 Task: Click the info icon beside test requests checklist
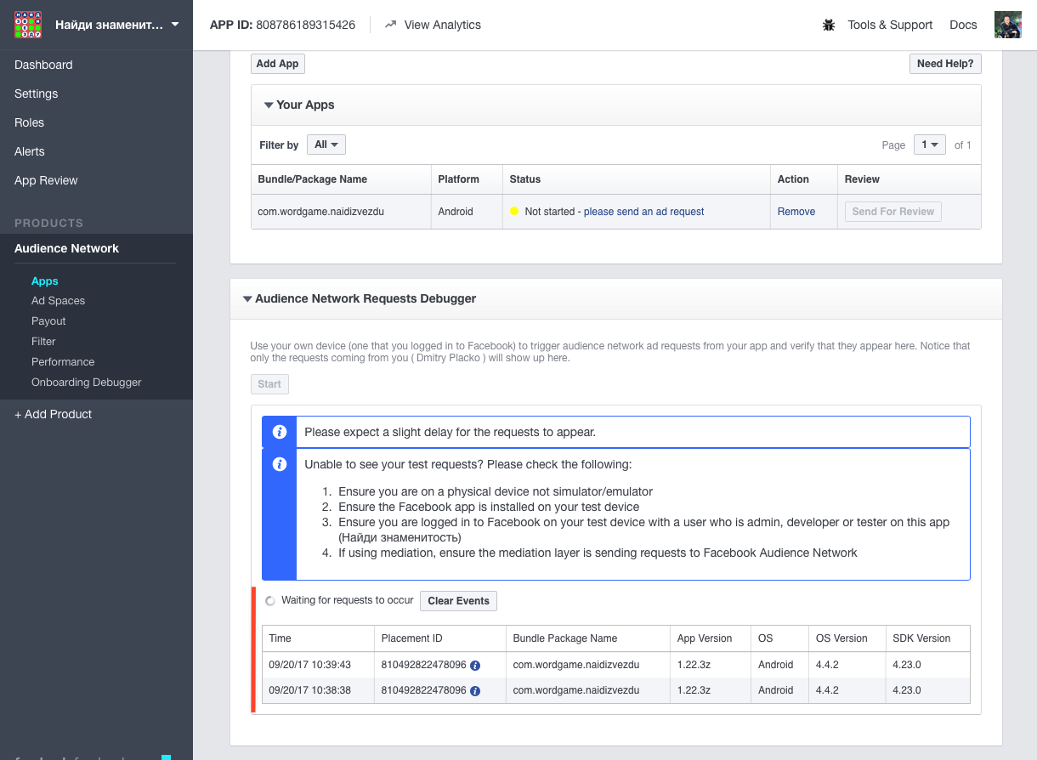(279, 464)
